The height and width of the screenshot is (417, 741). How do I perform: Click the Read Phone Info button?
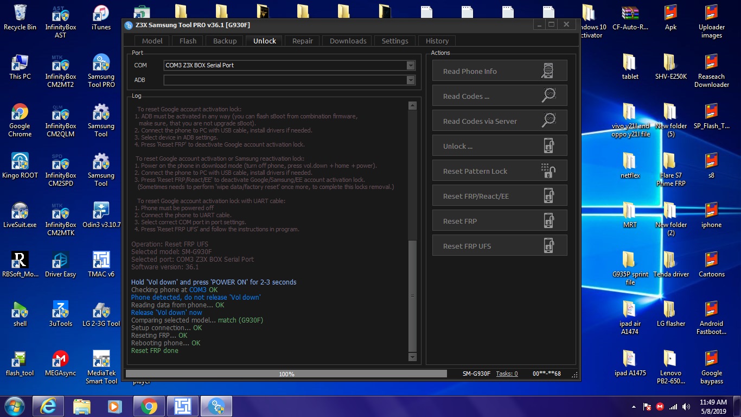coord(500,71)
